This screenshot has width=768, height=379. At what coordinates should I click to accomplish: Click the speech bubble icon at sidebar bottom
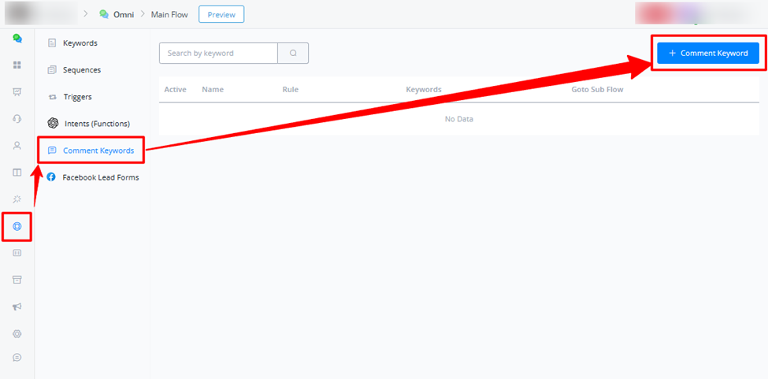pyautogui.click(x=17, y=358)
